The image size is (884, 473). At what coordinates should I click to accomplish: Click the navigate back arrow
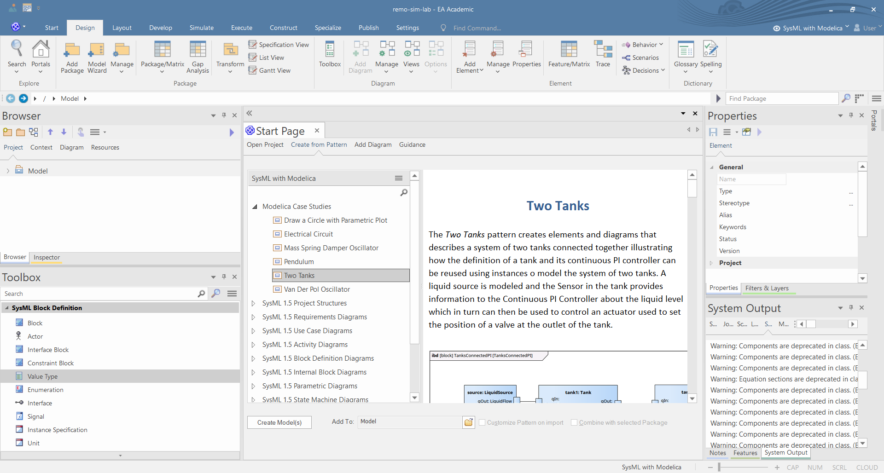pyautogui.click(x=11, y=98)
